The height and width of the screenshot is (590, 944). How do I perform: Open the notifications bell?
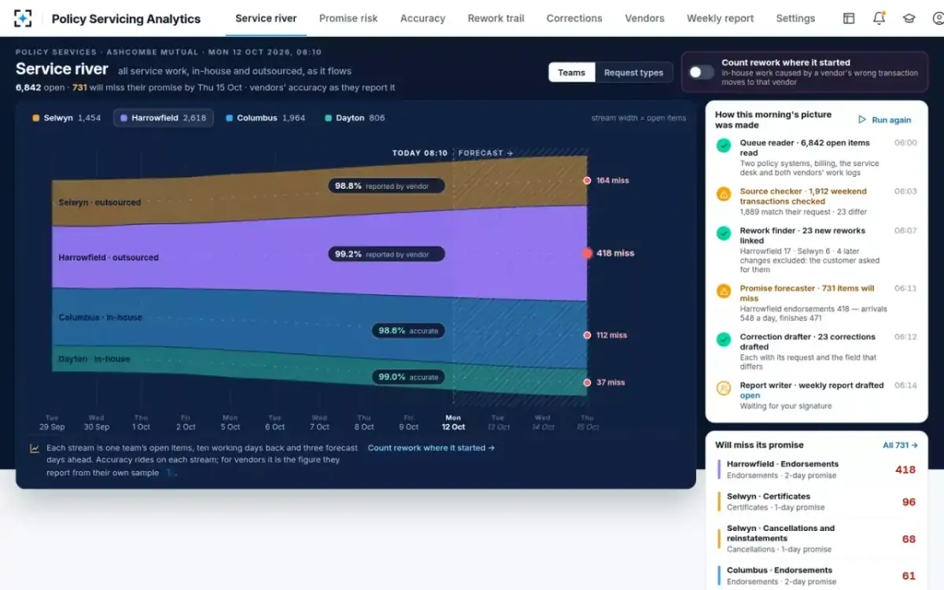[x=879, y=18]
